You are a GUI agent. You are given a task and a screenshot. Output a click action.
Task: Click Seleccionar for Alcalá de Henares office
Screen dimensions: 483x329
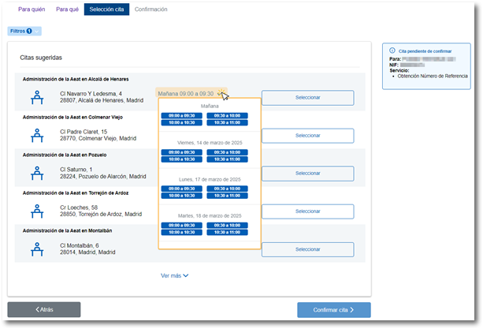tap(307, 98)
